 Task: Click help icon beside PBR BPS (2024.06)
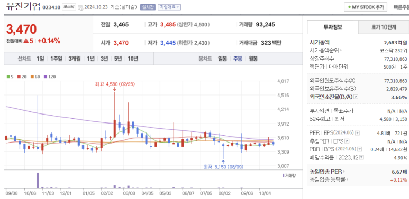[x=359, y=149]
